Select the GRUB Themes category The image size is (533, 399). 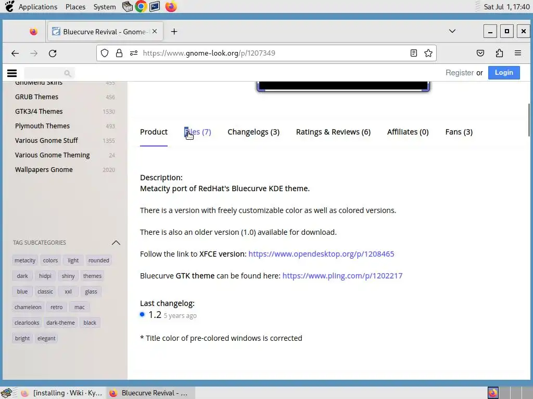point(37,97)
